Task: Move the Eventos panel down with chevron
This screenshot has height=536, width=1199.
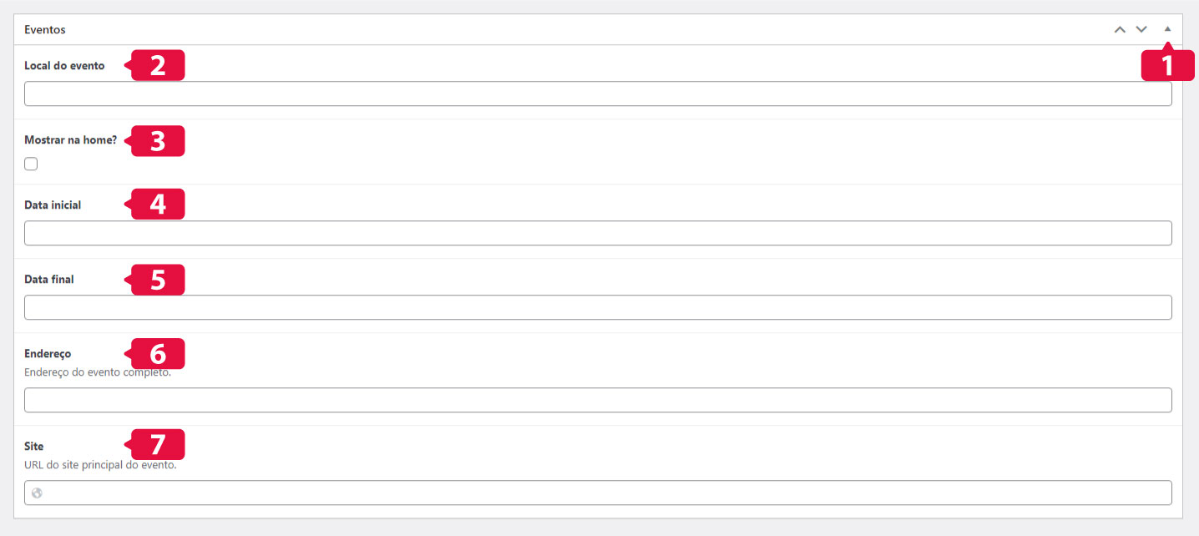Action: click(x=1141, y=29)
